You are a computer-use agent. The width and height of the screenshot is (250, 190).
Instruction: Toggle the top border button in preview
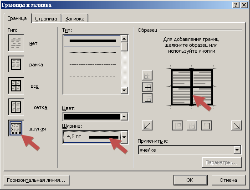click(x=147, y=75)
